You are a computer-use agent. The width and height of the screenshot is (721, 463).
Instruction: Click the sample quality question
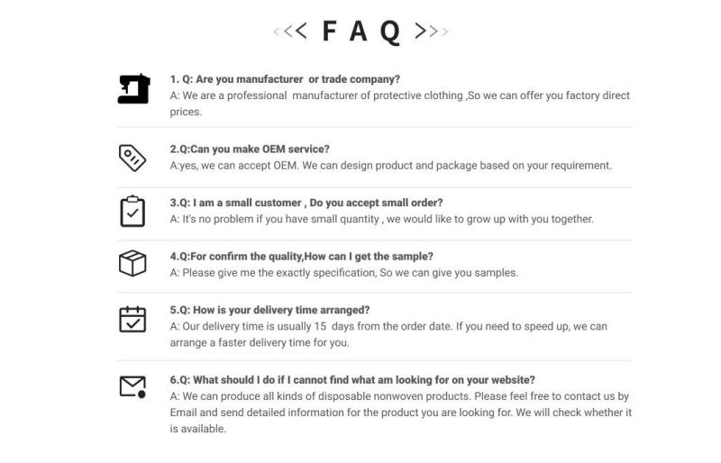(302, 256)
